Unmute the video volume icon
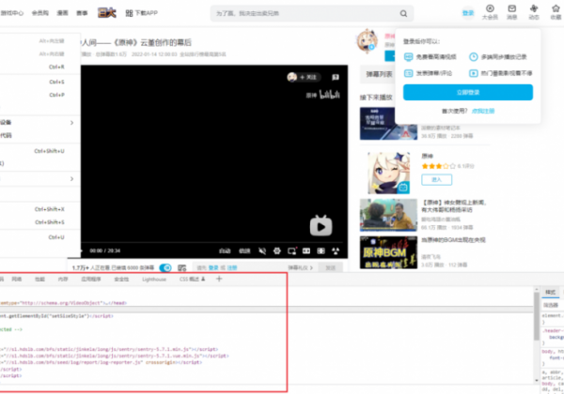 [262, 250]
